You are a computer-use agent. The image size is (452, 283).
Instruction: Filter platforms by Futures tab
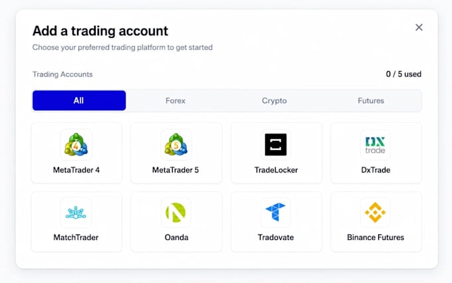point(371,100)
